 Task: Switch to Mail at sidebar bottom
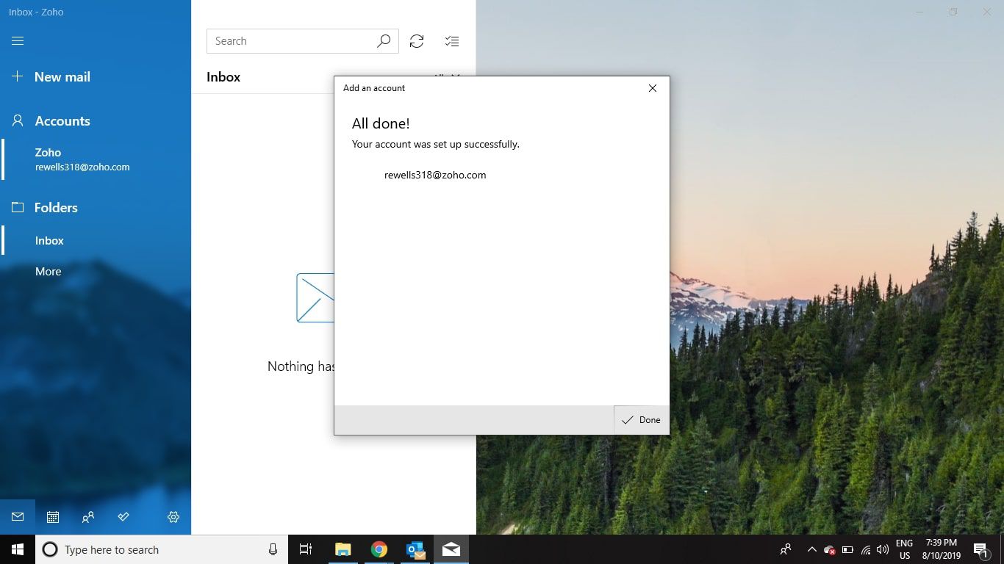(18, 517)
